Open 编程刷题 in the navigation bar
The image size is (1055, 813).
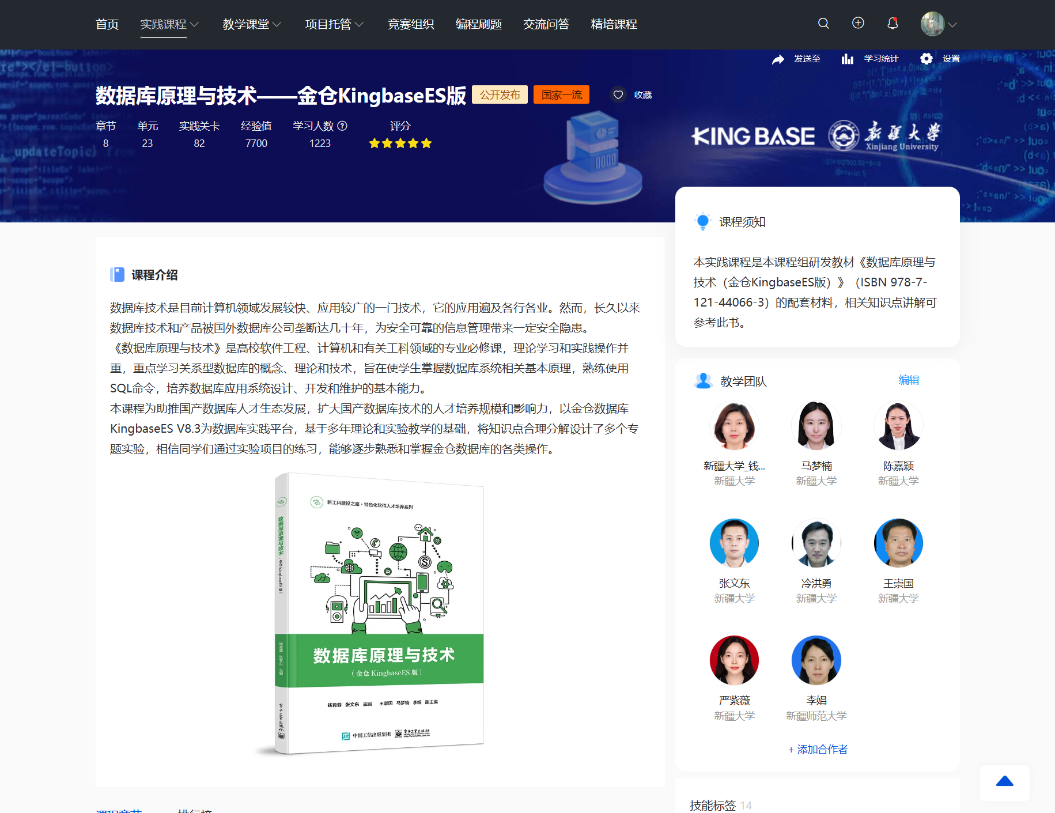(x=479, y=24)
